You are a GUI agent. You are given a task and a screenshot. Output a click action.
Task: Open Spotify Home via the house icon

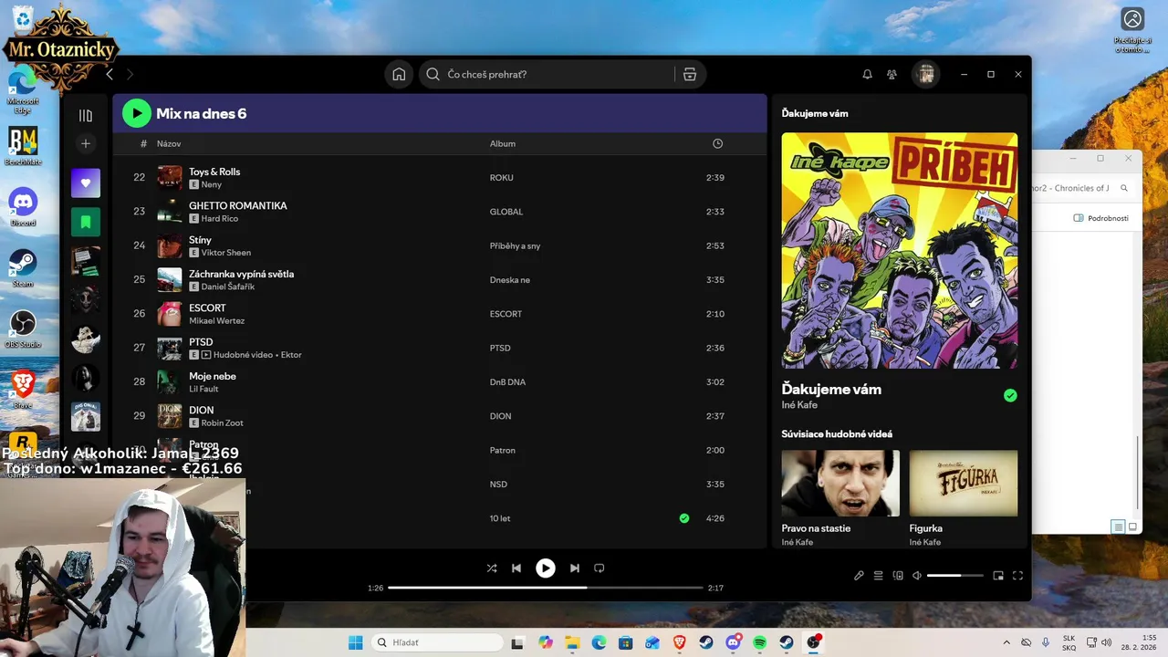click(x=399, y=75)
